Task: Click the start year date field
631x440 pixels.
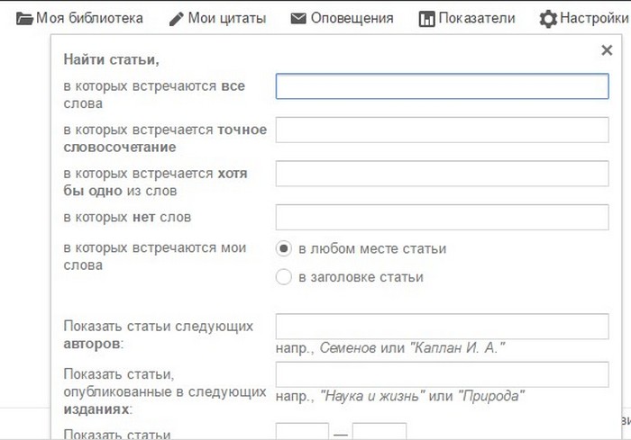Action: point(302,432)
